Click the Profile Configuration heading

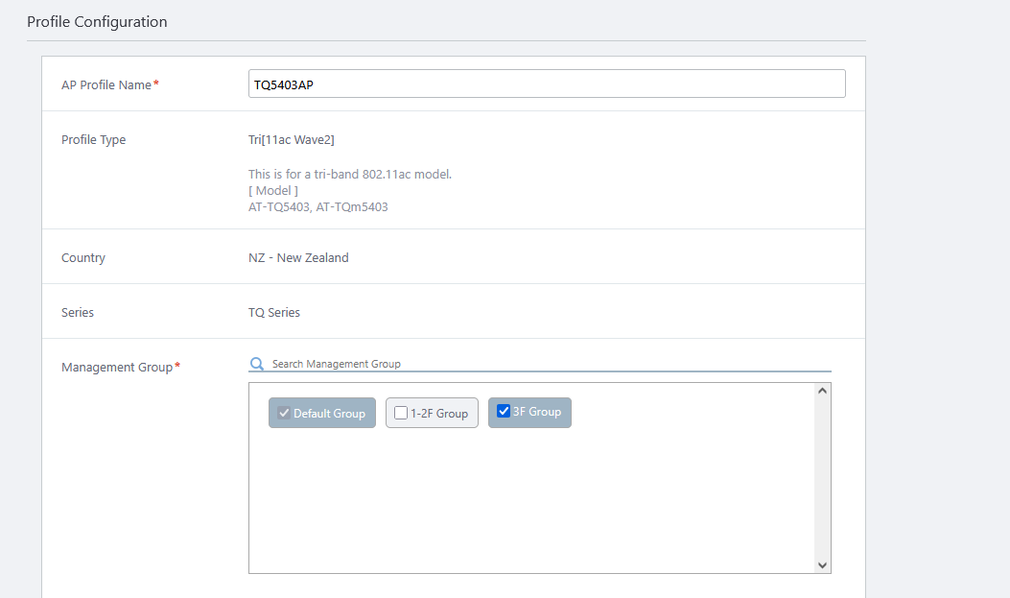(x=97, y=21)
